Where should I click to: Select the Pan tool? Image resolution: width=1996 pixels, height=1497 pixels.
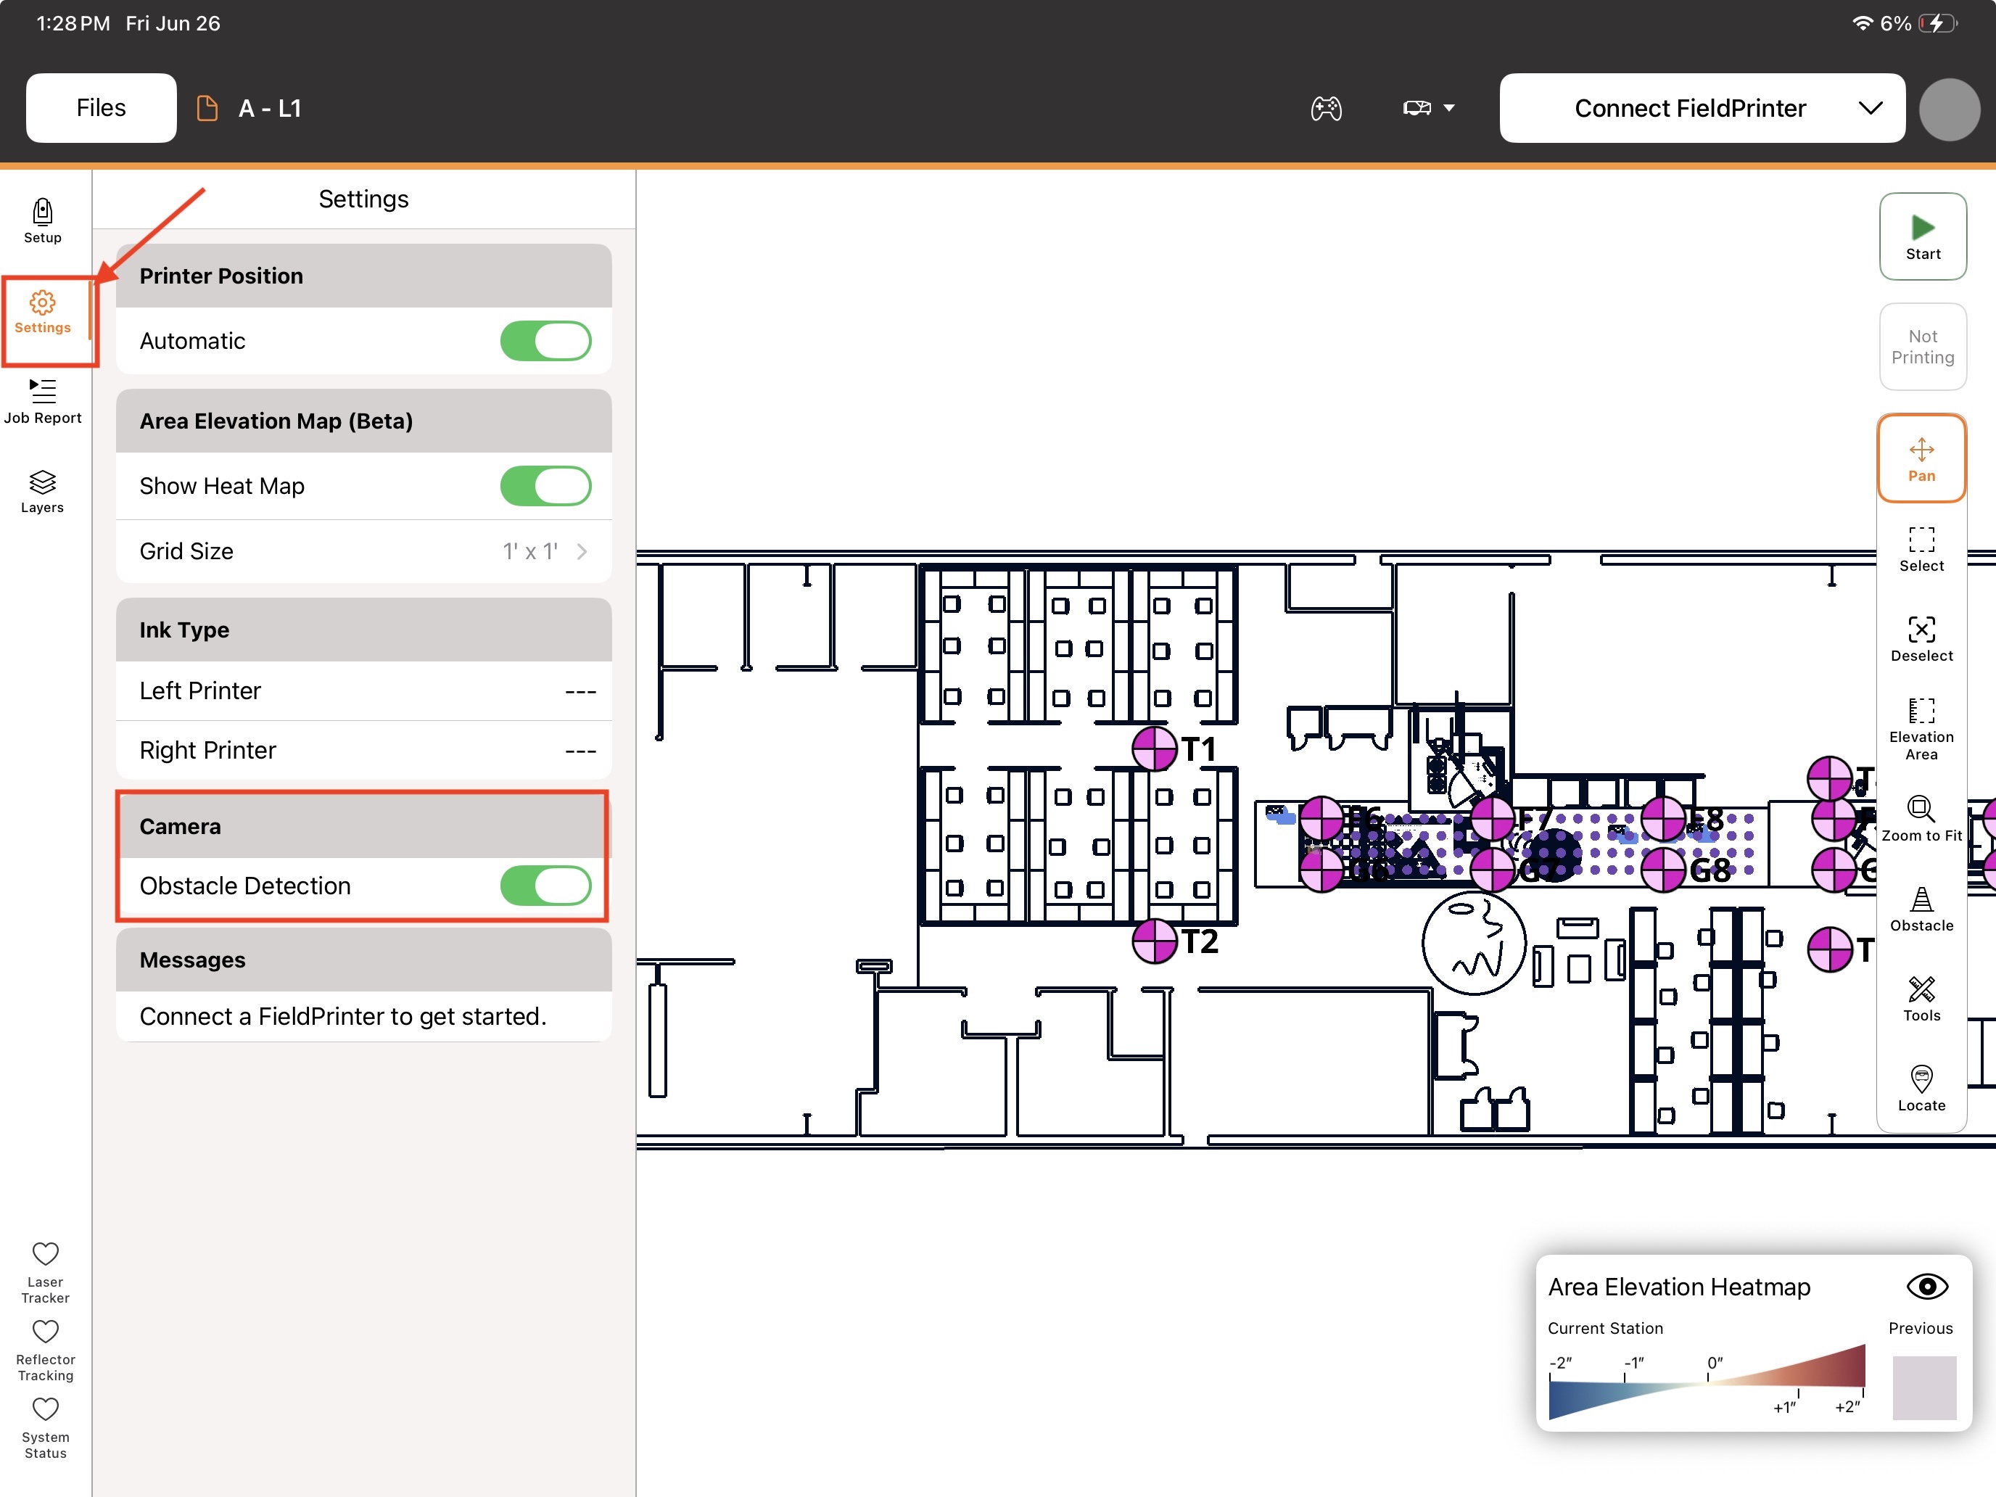click(x=1921, y=458)
